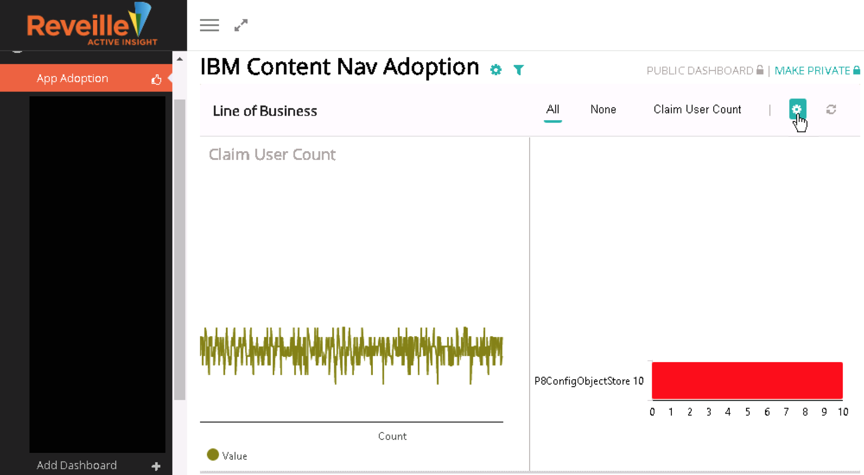Open the App Adoption dashboard item
This screenshot has height=475, width=864.
coord(86,78)
